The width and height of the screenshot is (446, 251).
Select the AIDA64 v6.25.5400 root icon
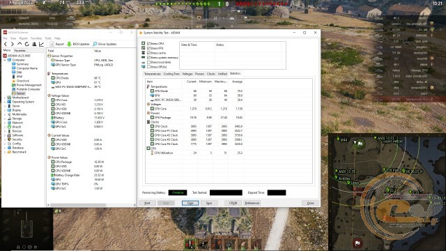(x=5, y=56)
